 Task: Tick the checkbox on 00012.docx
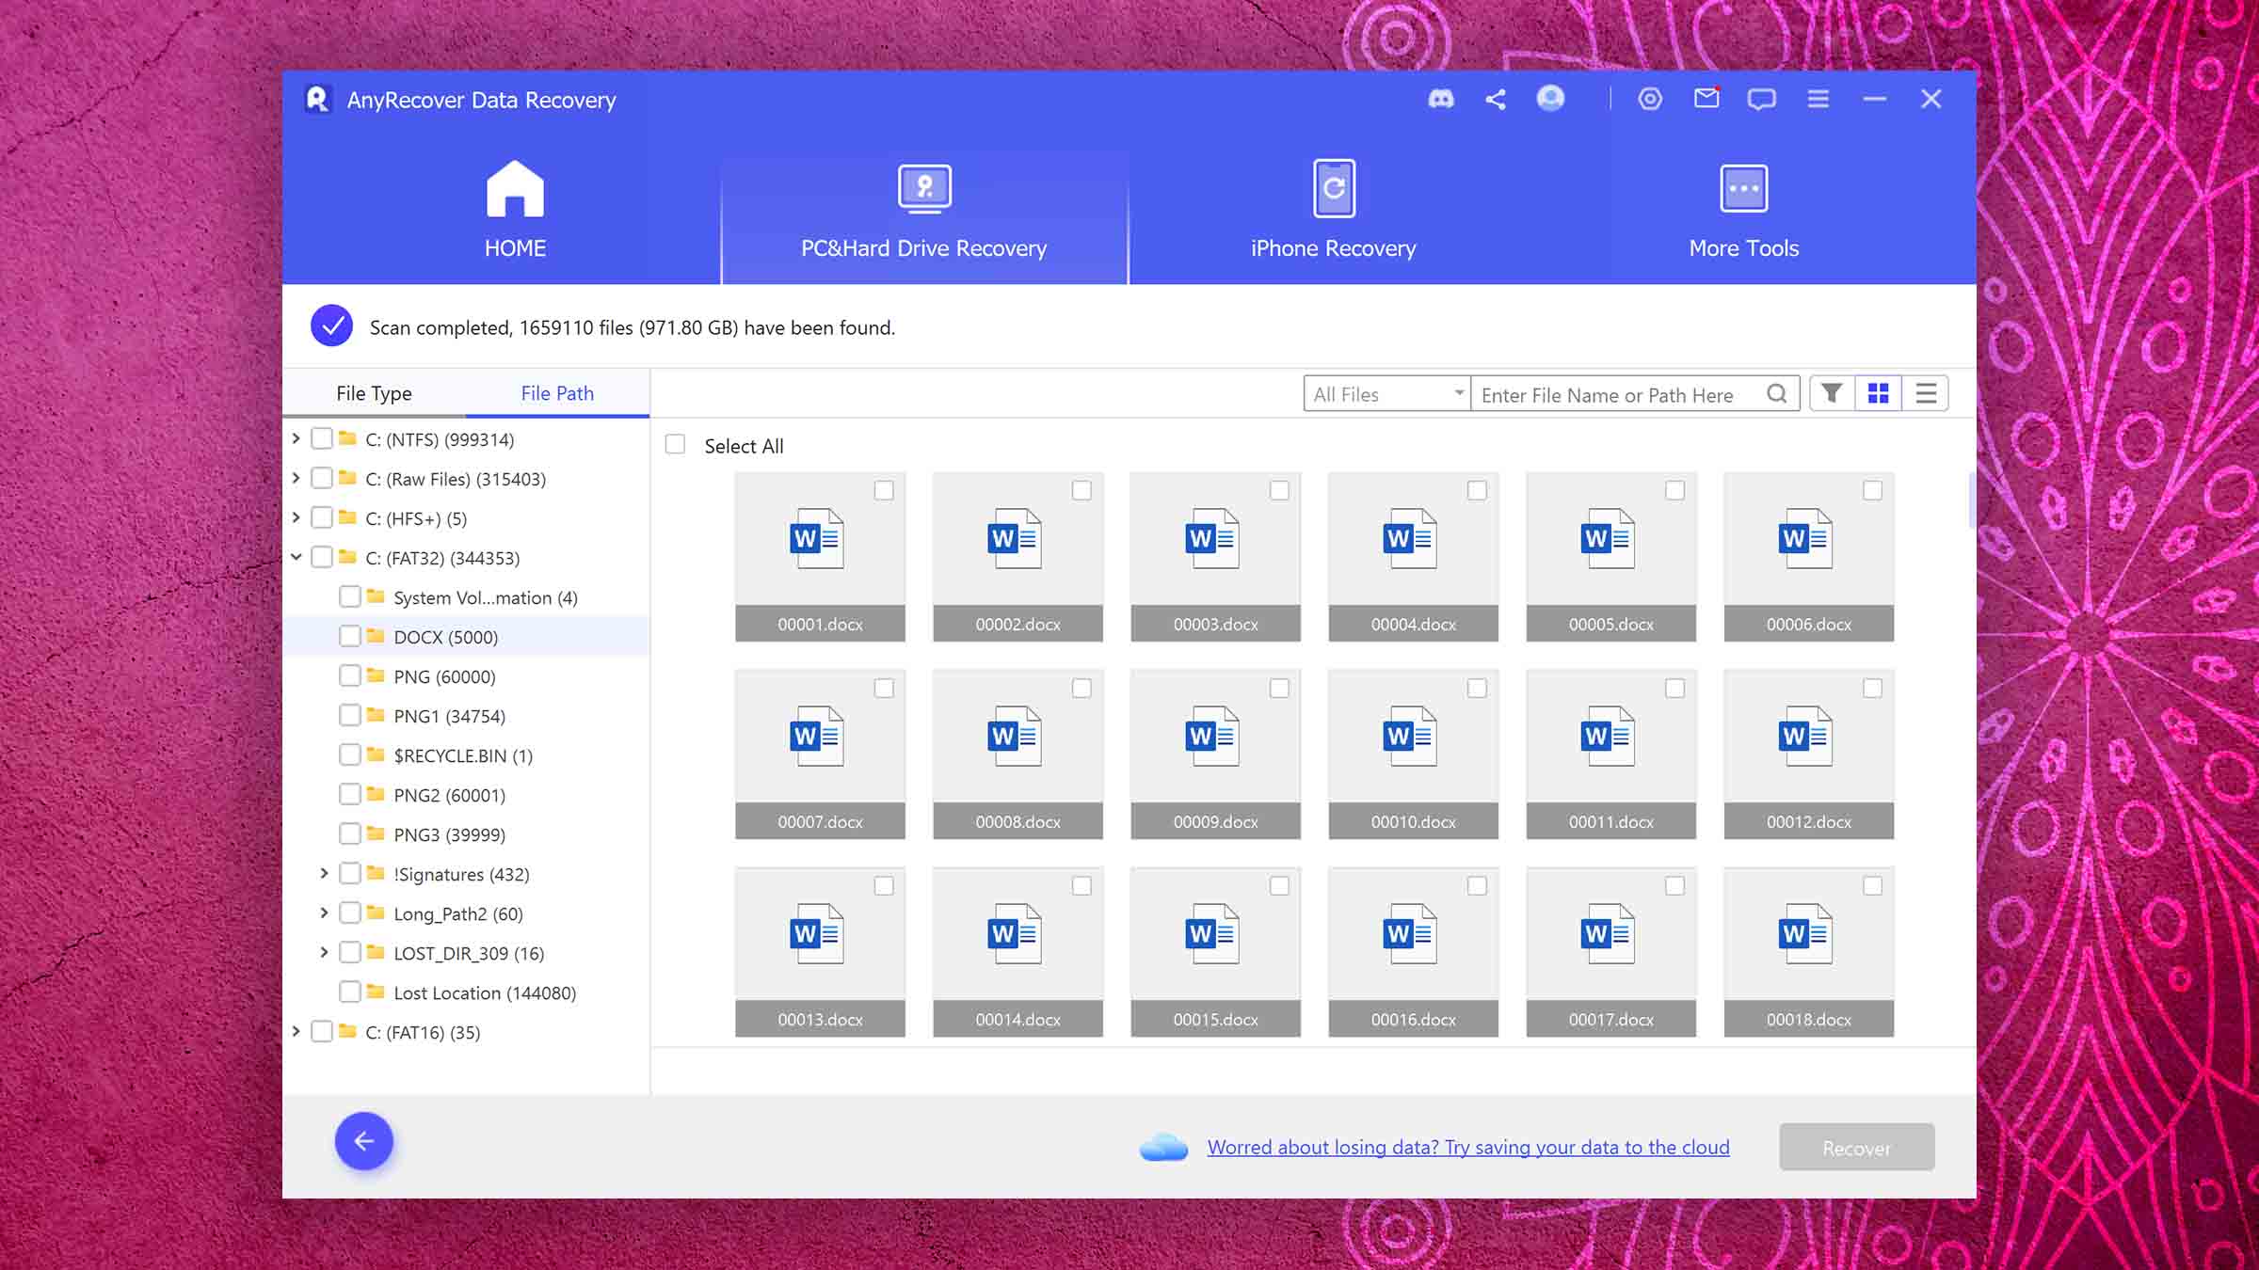(1872, 688)
